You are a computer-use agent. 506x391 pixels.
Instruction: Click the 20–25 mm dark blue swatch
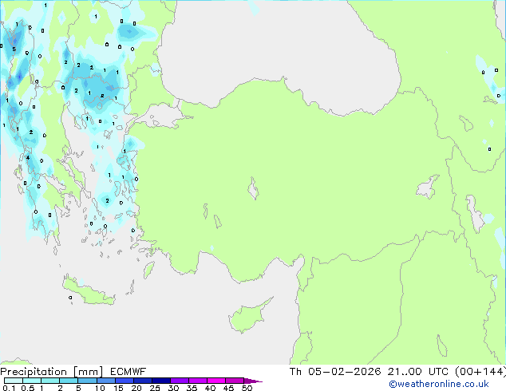click(142, 381)
